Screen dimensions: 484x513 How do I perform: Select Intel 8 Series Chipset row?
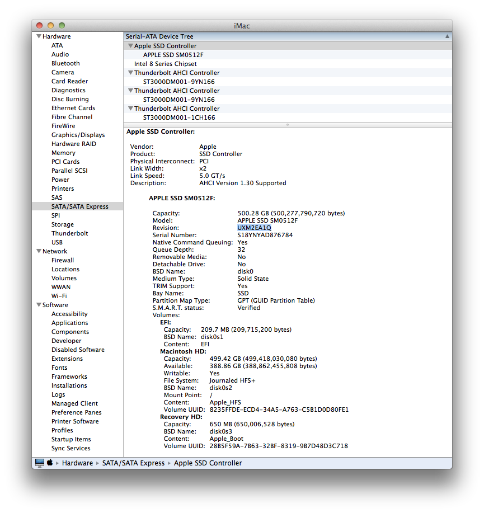[x=288, y=64]
